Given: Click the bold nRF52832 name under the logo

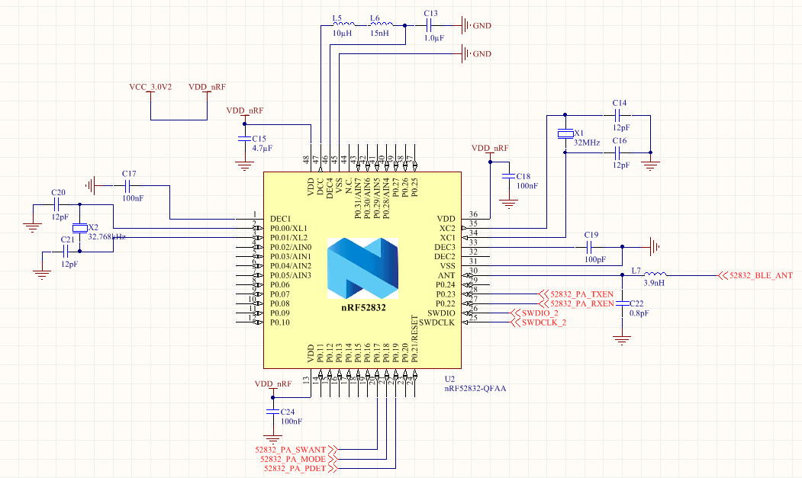Looking at the screenshot, I should (364, 307).
